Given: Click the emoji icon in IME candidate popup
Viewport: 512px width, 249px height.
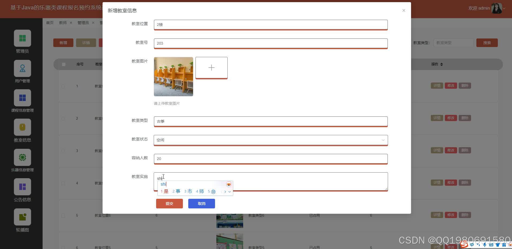Looking at the screenshot, I should (x=229, y=184).
